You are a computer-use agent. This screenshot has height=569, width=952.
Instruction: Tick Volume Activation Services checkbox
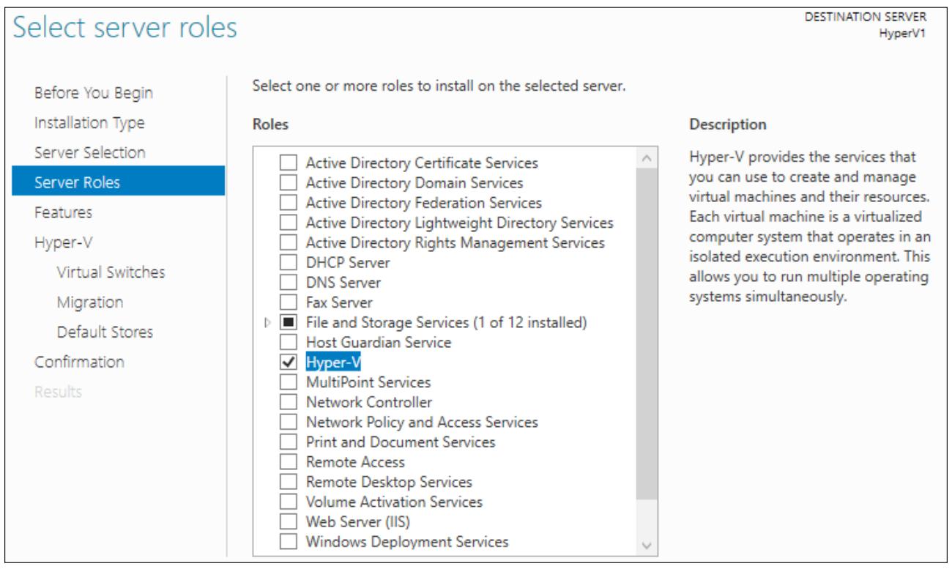[x=289, y=502]
